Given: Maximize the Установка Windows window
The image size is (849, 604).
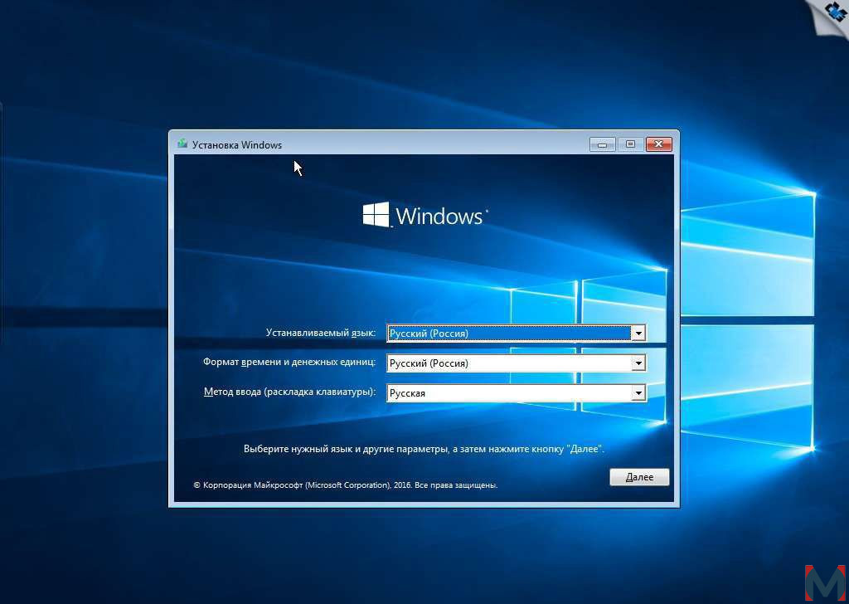Looking at the screenshot, I should pos(630,144).
